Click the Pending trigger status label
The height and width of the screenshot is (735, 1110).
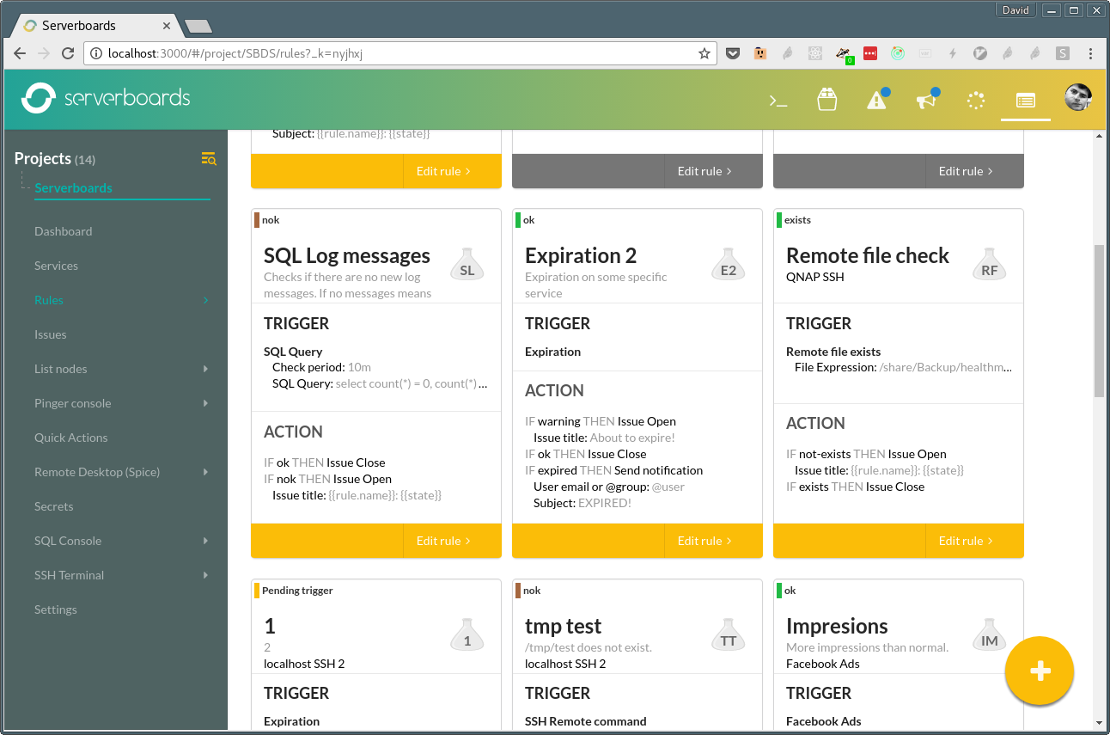pos(297,591)
